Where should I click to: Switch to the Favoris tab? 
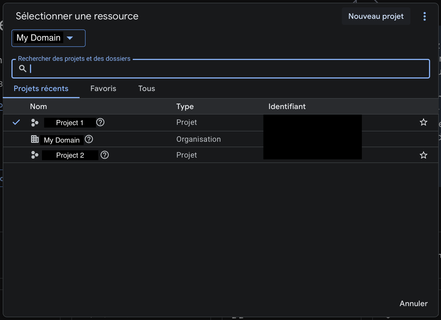[103, 89]
